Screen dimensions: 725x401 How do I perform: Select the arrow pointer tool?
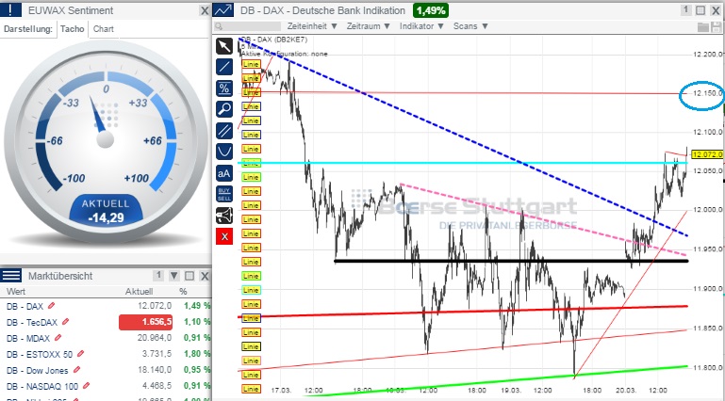(224, 46)
